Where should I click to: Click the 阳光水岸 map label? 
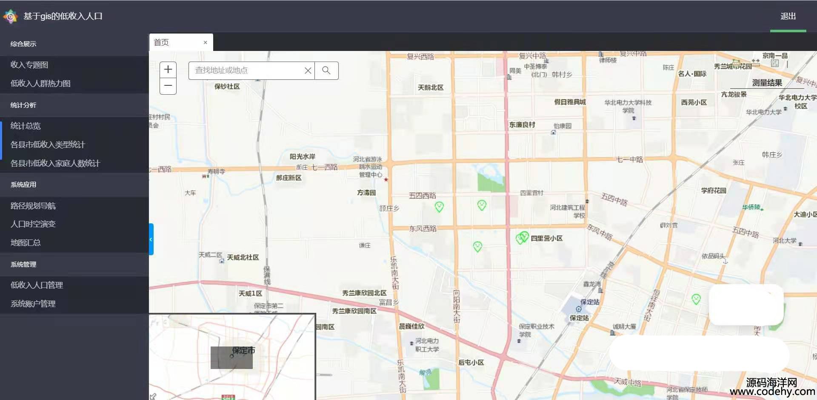point(303,157)
